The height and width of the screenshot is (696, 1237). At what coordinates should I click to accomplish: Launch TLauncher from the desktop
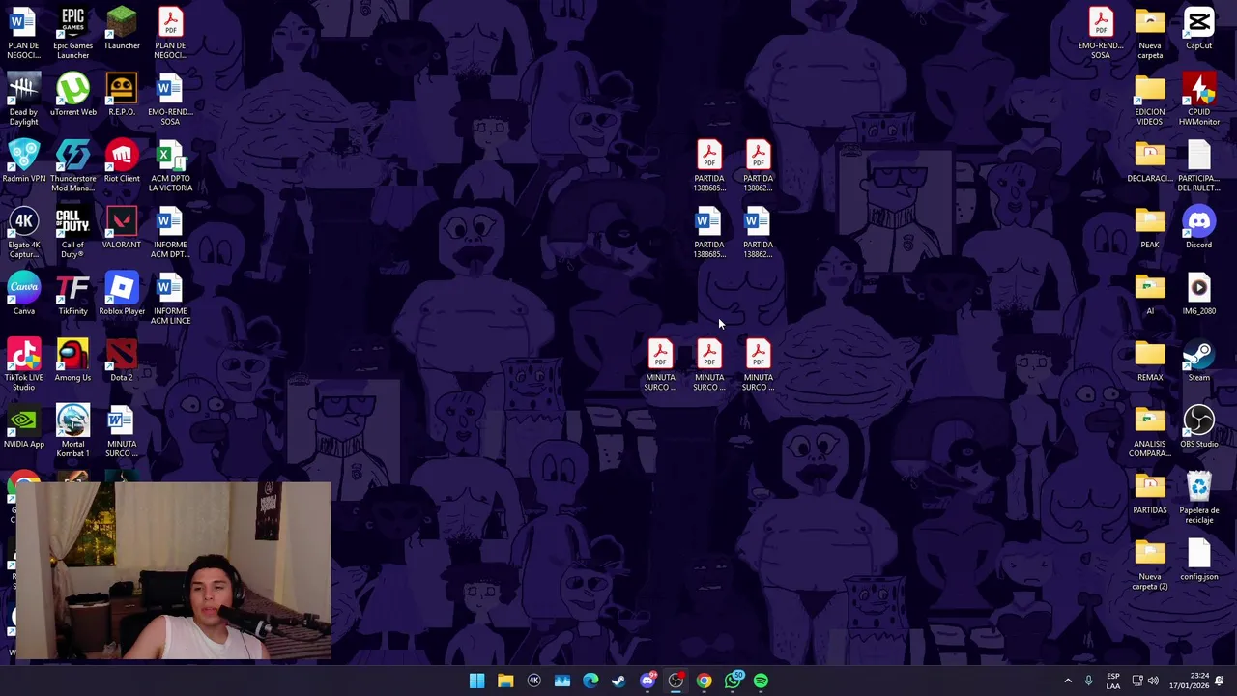click(122, 29)
